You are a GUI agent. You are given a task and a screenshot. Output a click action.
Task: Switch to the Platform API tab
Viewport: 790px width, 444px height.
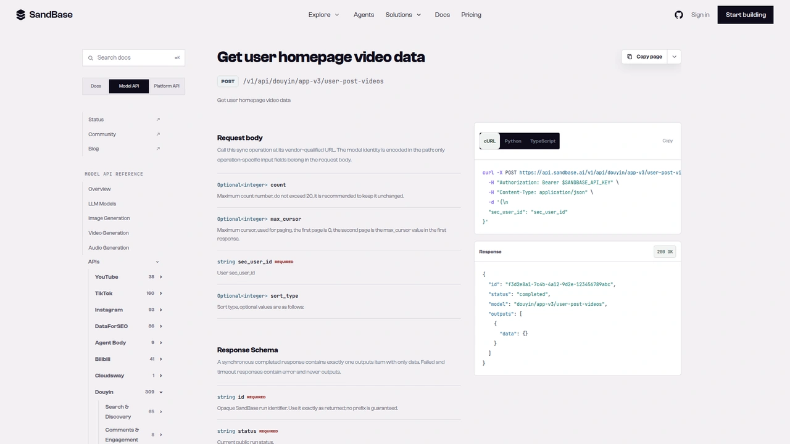pos(167,86)
